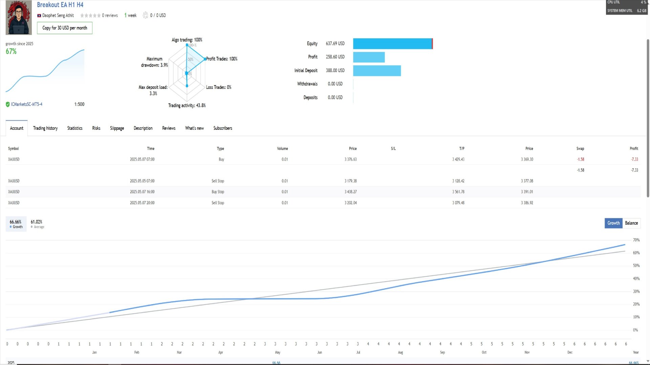Switch the chart to Growth view
The height and width of the screenshot is (365, 650).
pyautogui.click(x=613, y=223)
